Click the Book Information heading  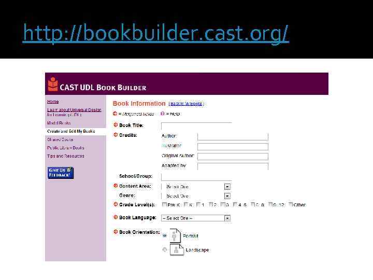[x=139, y=104]
